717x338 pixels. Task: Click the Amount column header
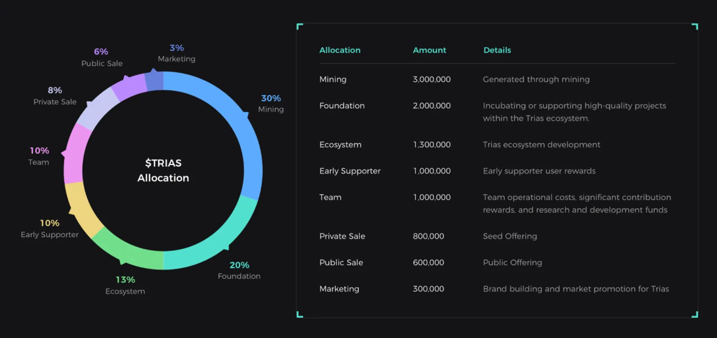point(429,50)
